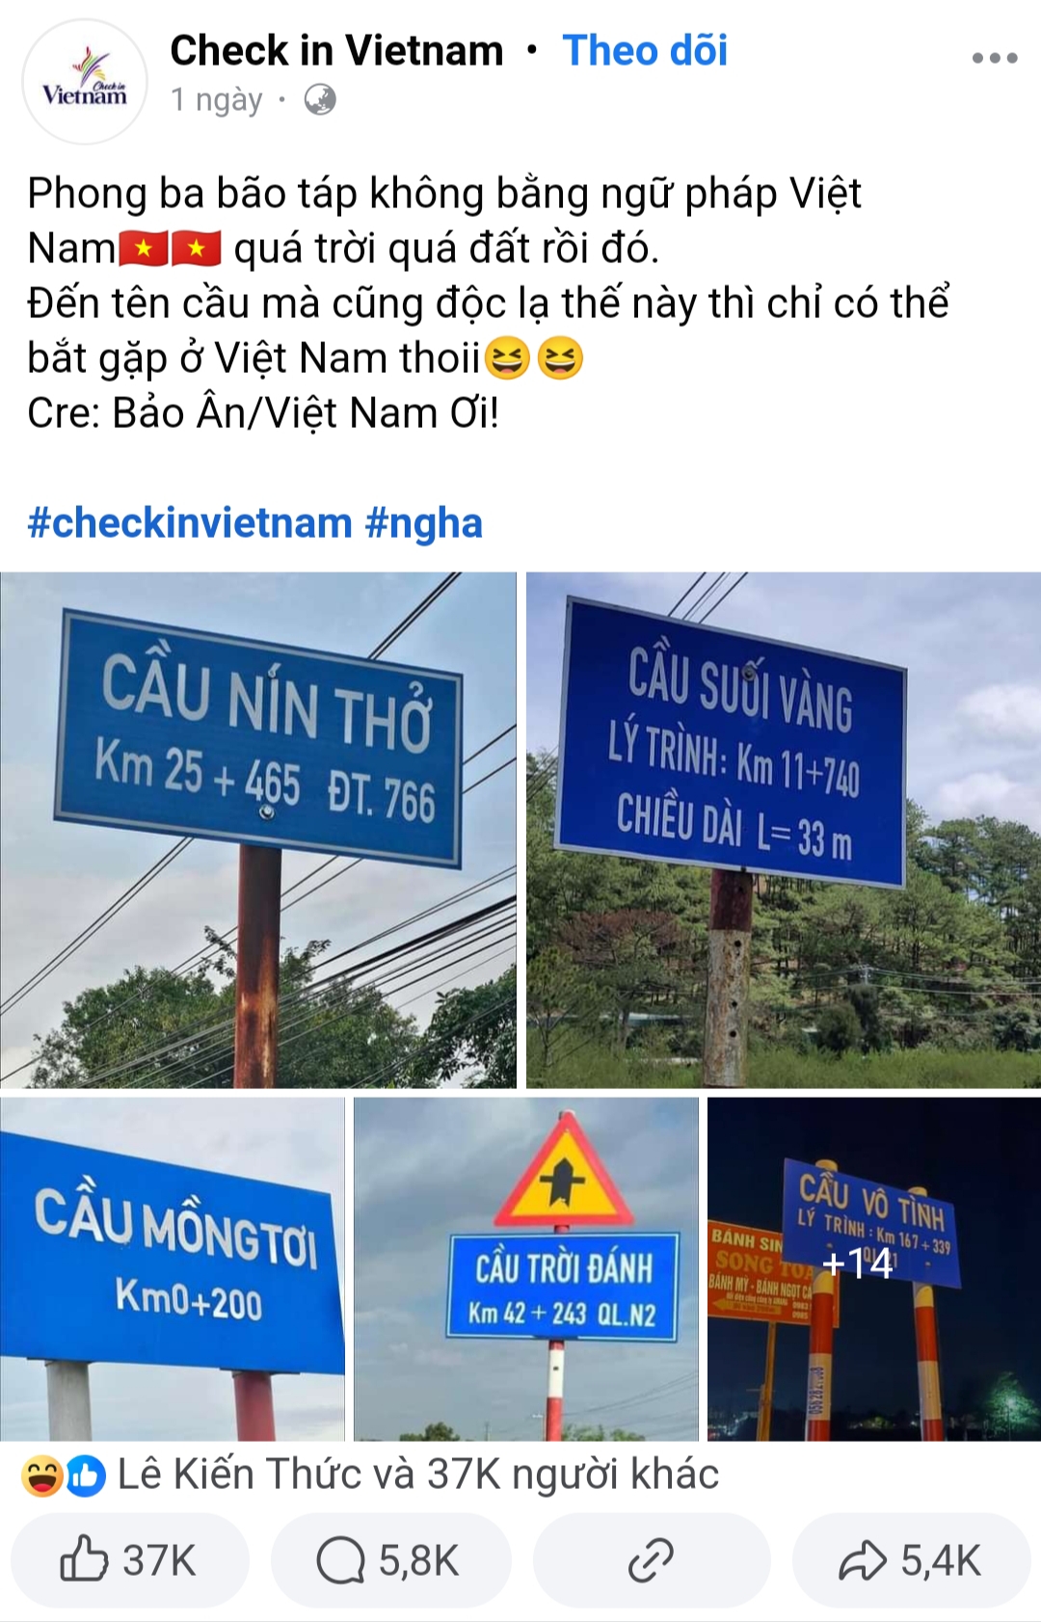View photo of Cầu Nín Thở sign
This screenshot has width=1041, height=1622.
[258, 830]
